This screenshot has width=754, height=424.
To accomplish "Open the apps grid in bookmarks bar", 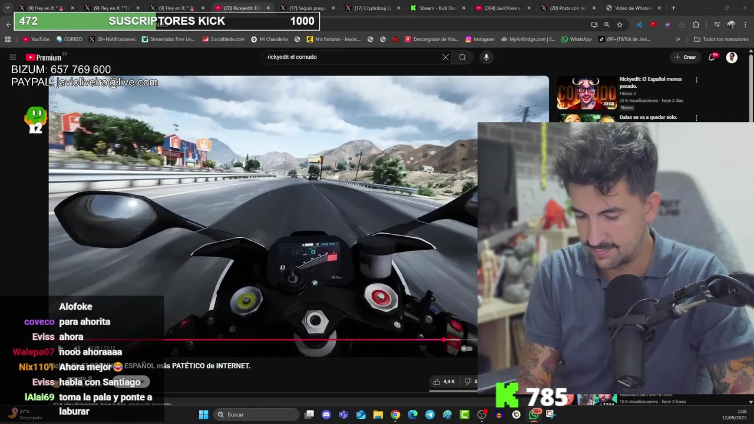I will (x=8, y=39).
